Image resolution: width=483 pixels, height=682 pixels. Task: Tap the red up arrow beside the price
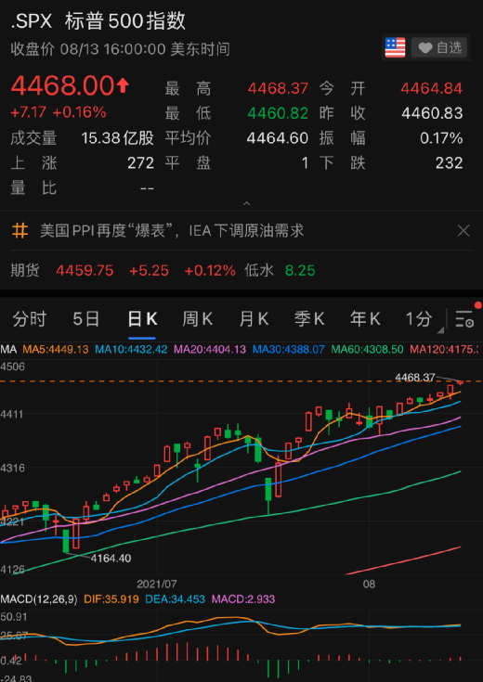[x=123, y=85]
